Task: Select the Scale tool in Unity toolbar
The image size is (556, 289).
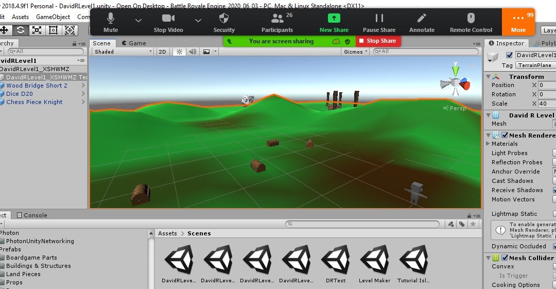Action: coord(37,30)
